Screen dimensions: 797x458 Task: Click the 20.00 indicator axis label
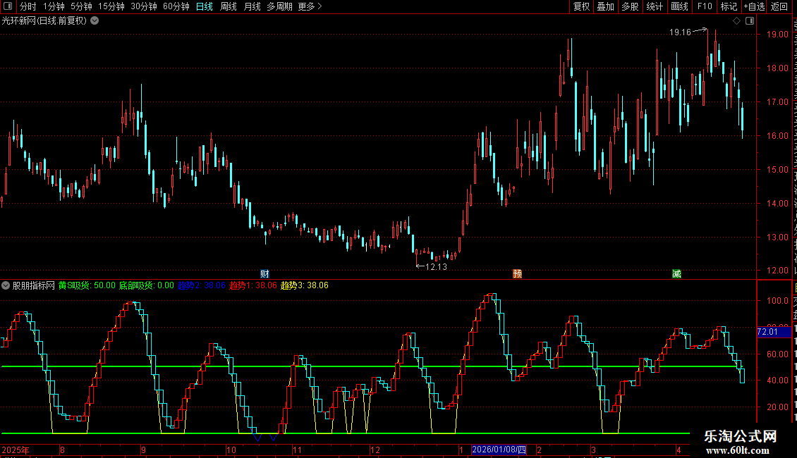778,407
